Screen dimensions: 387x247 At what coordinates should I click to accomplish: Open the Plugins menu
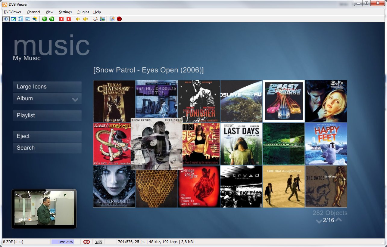[x=83, y=12]
